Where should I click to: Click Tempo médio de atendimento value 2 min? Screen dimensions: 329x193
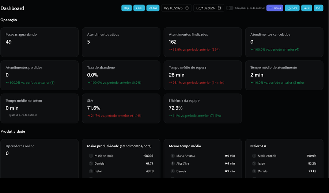(257, 75)
